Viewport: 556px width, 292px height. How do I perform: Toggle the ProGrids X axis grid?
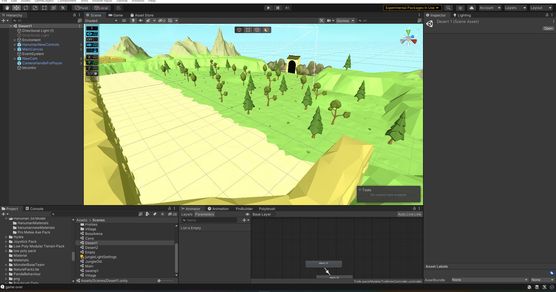(x=92, y=57)
